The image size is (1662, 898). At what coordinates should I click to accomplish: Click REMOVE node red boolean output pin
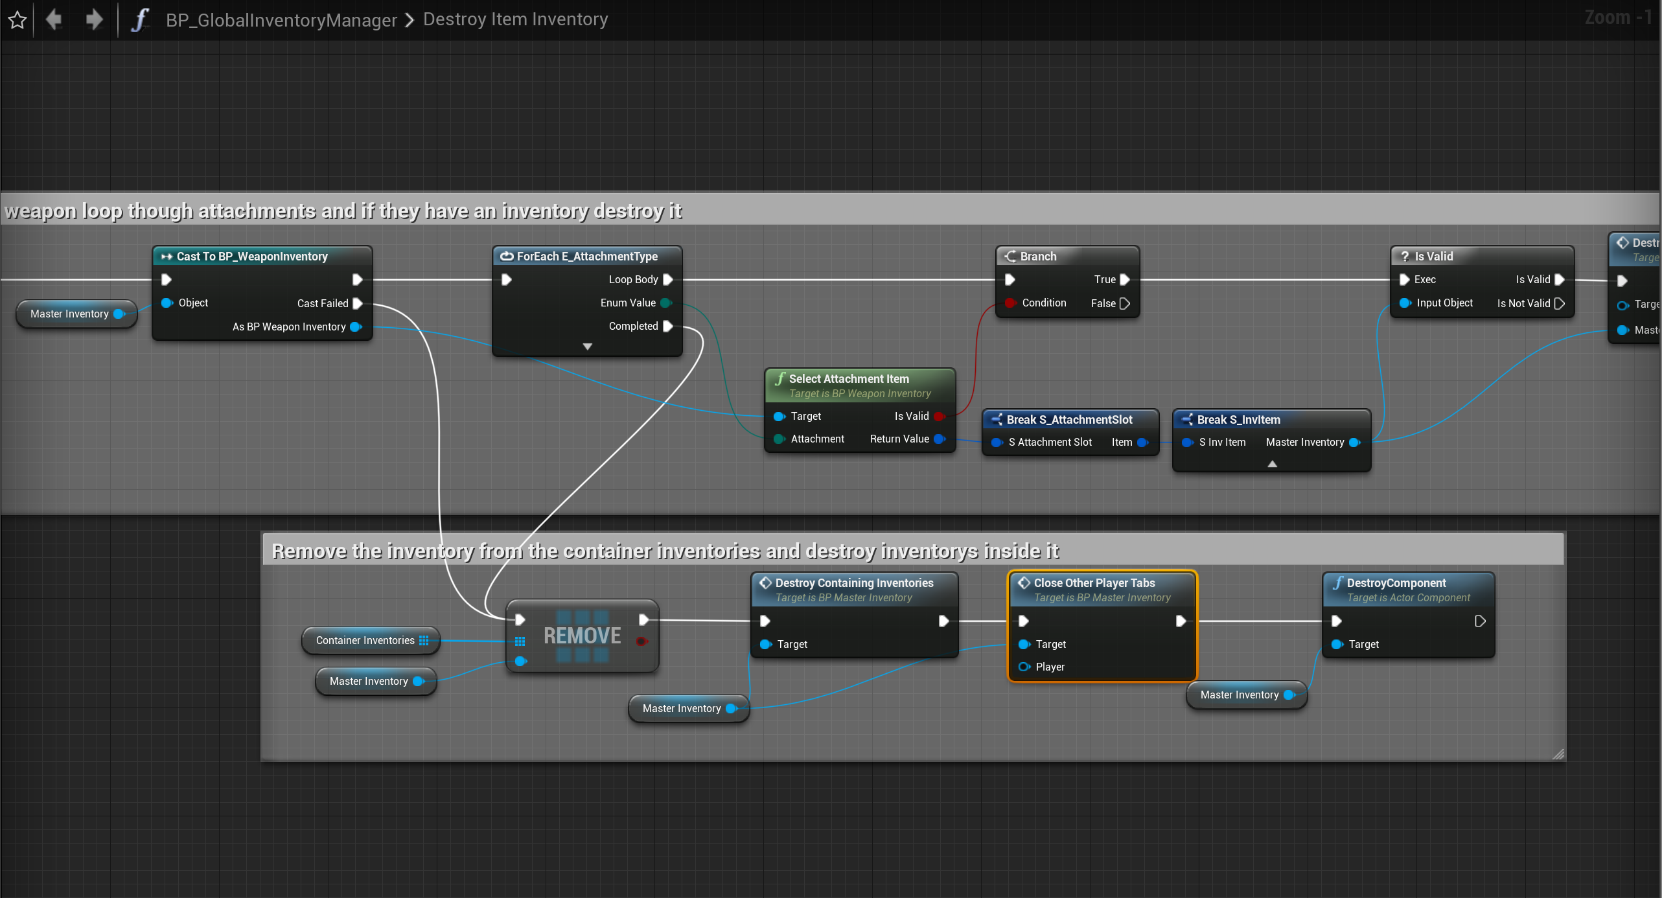point(641,641)
